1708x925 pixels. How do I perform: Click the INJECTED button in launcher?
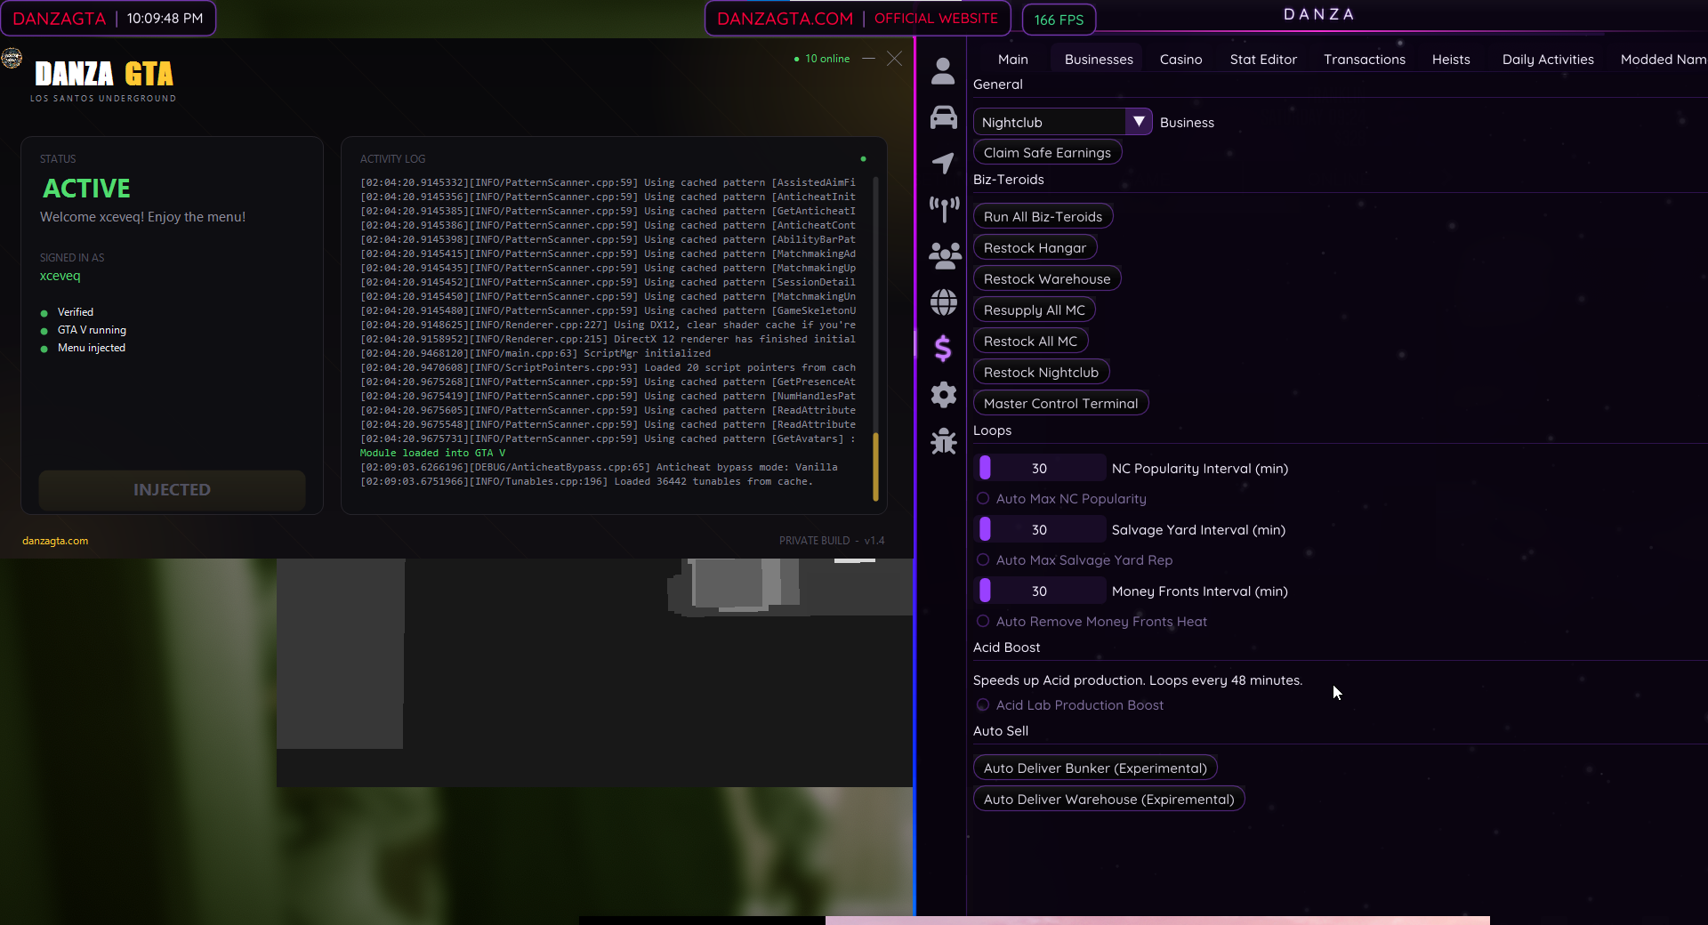tap(172, 490)
